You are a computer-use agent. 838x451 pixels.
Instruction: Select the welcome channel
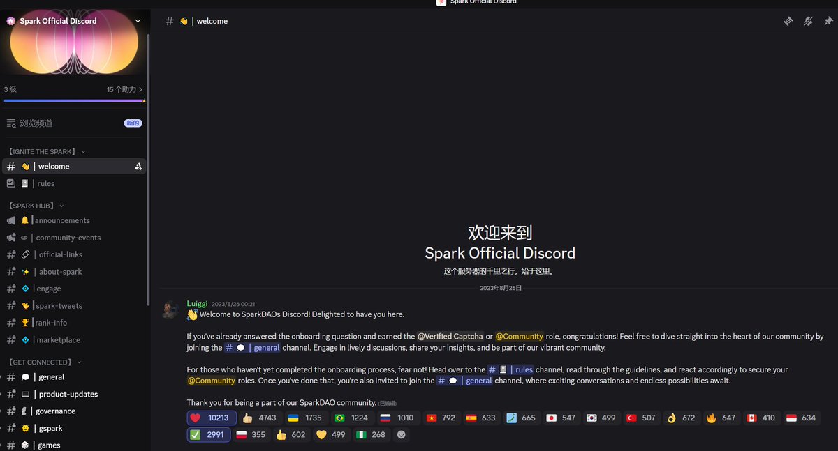point(74,167)
